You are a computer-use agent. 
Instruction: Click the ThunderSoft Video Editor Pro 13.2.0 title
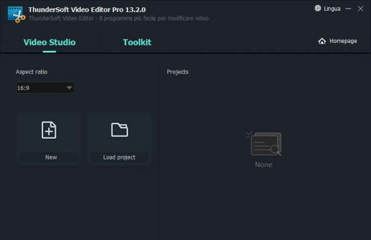point(87,10)
